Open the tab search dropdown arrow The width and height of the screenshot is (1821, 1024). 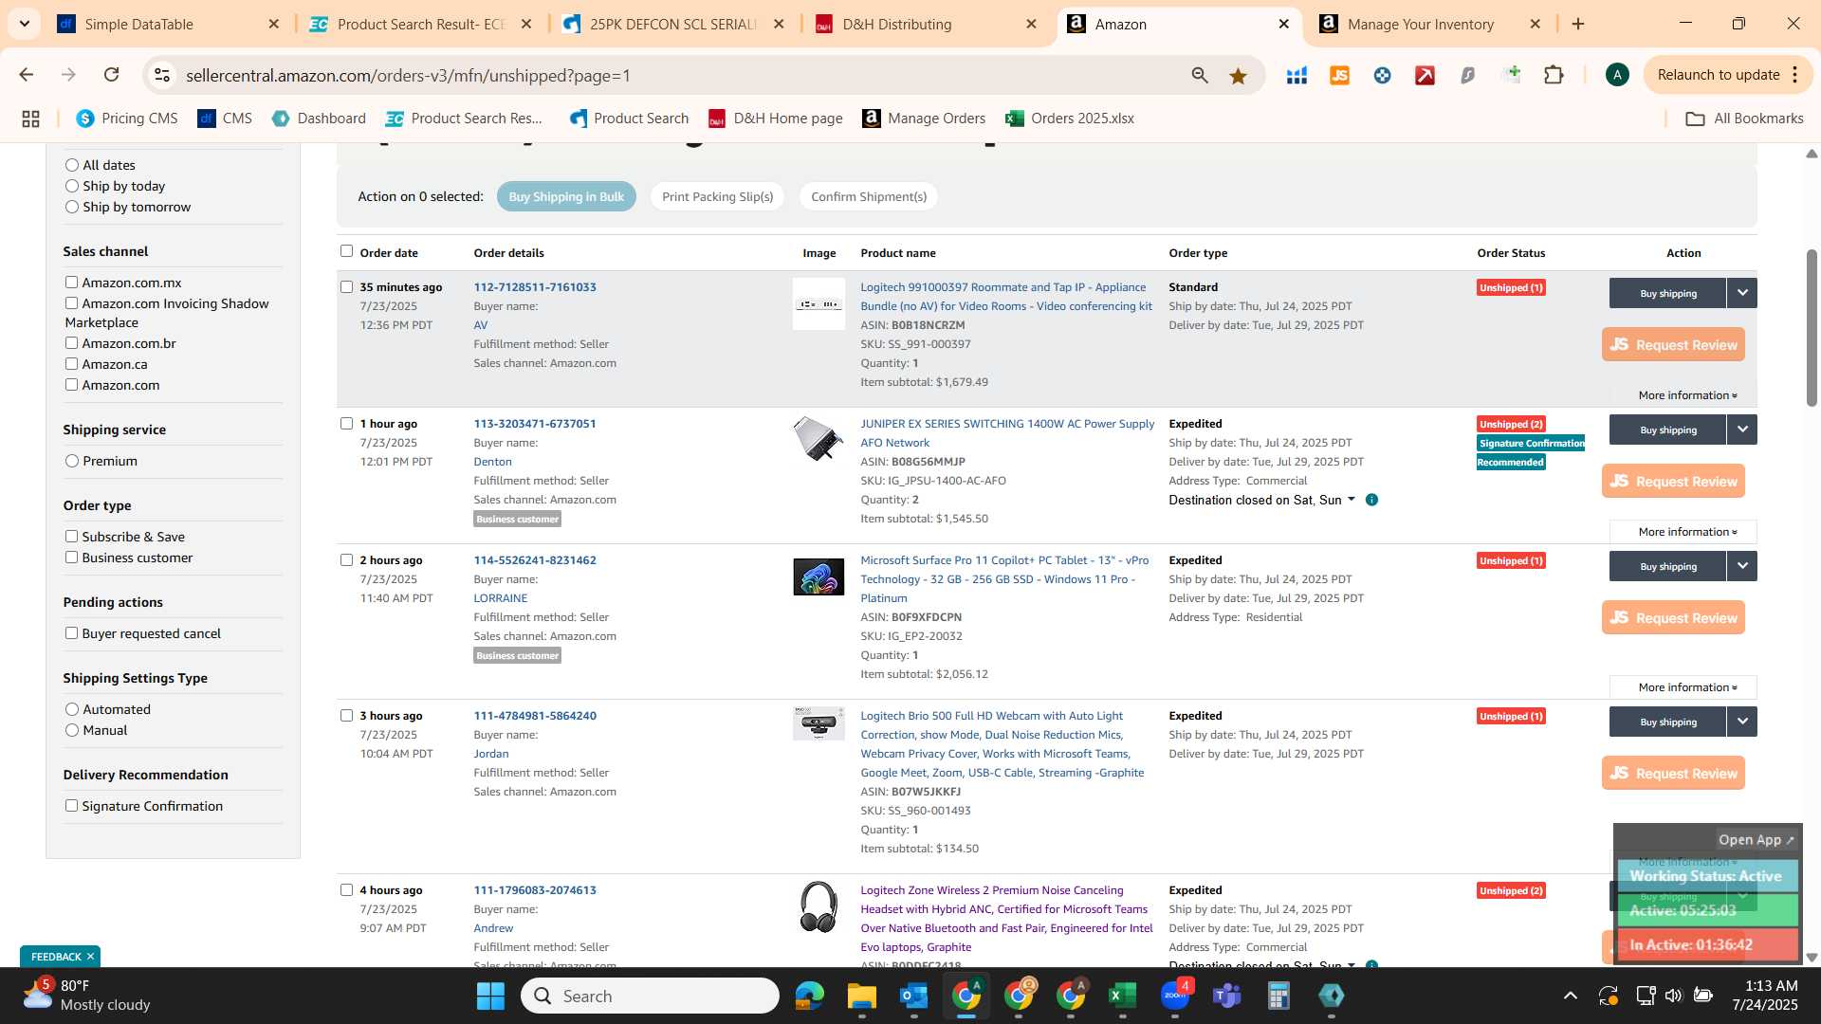(24, 24)
